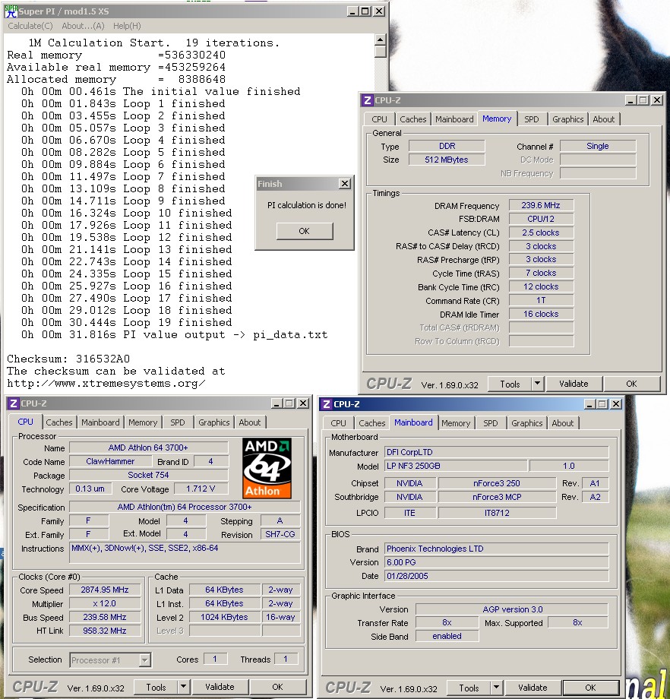
Task: Click the Super PI scrollbar thumb
Action: point(381,51)
